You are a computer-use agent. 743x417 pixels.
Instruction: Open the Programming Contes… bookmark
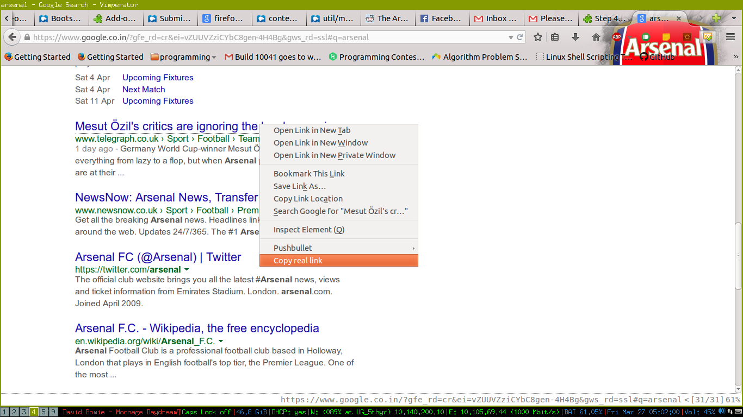pyautogui.click(x=377, y=56)
